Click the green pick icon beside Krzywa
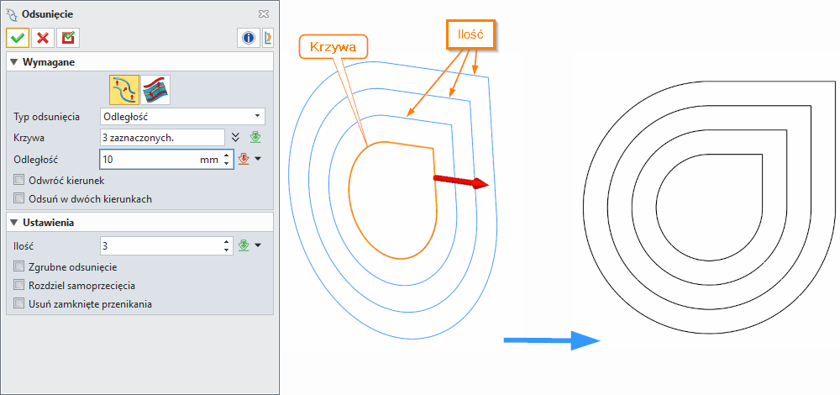The height and width of the screenshot is (395, 840). tap(256, 138)
